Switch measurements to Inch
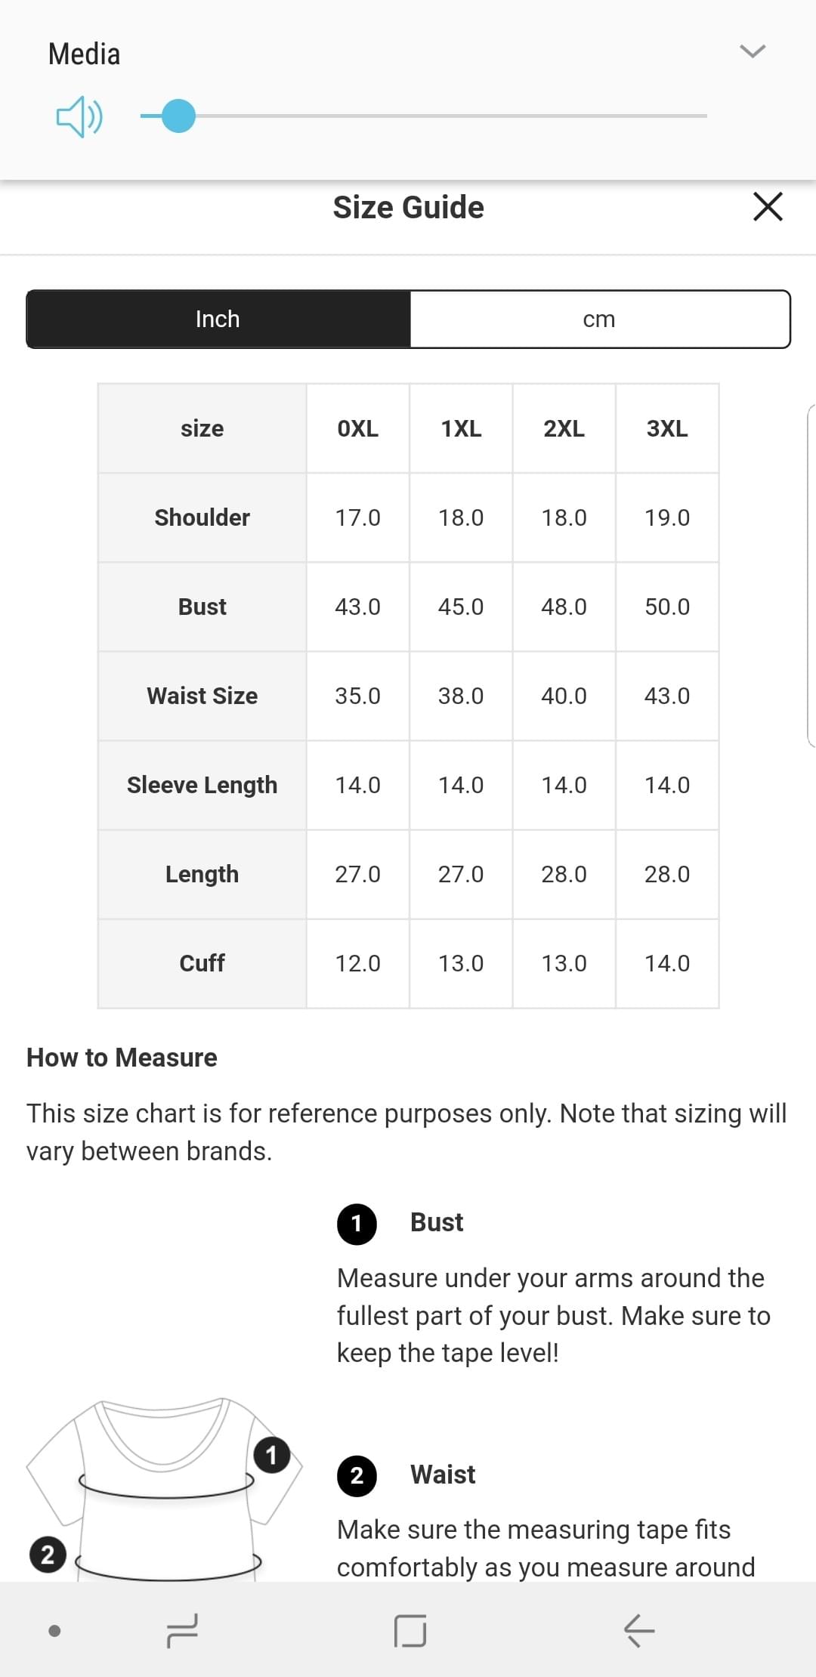This screenshot has height=1677, width=816. (218, 319)
